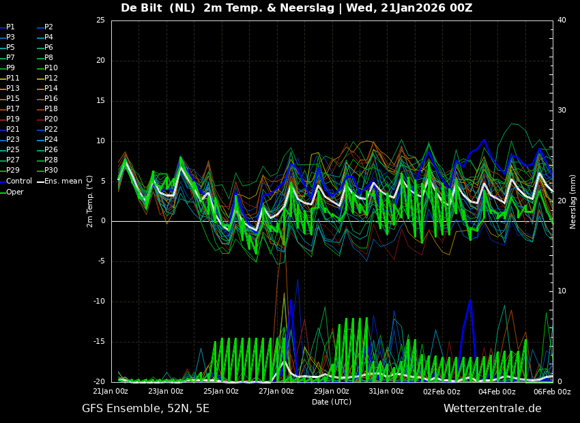Click the 21Jan 00z date tick label

[111, 392]
